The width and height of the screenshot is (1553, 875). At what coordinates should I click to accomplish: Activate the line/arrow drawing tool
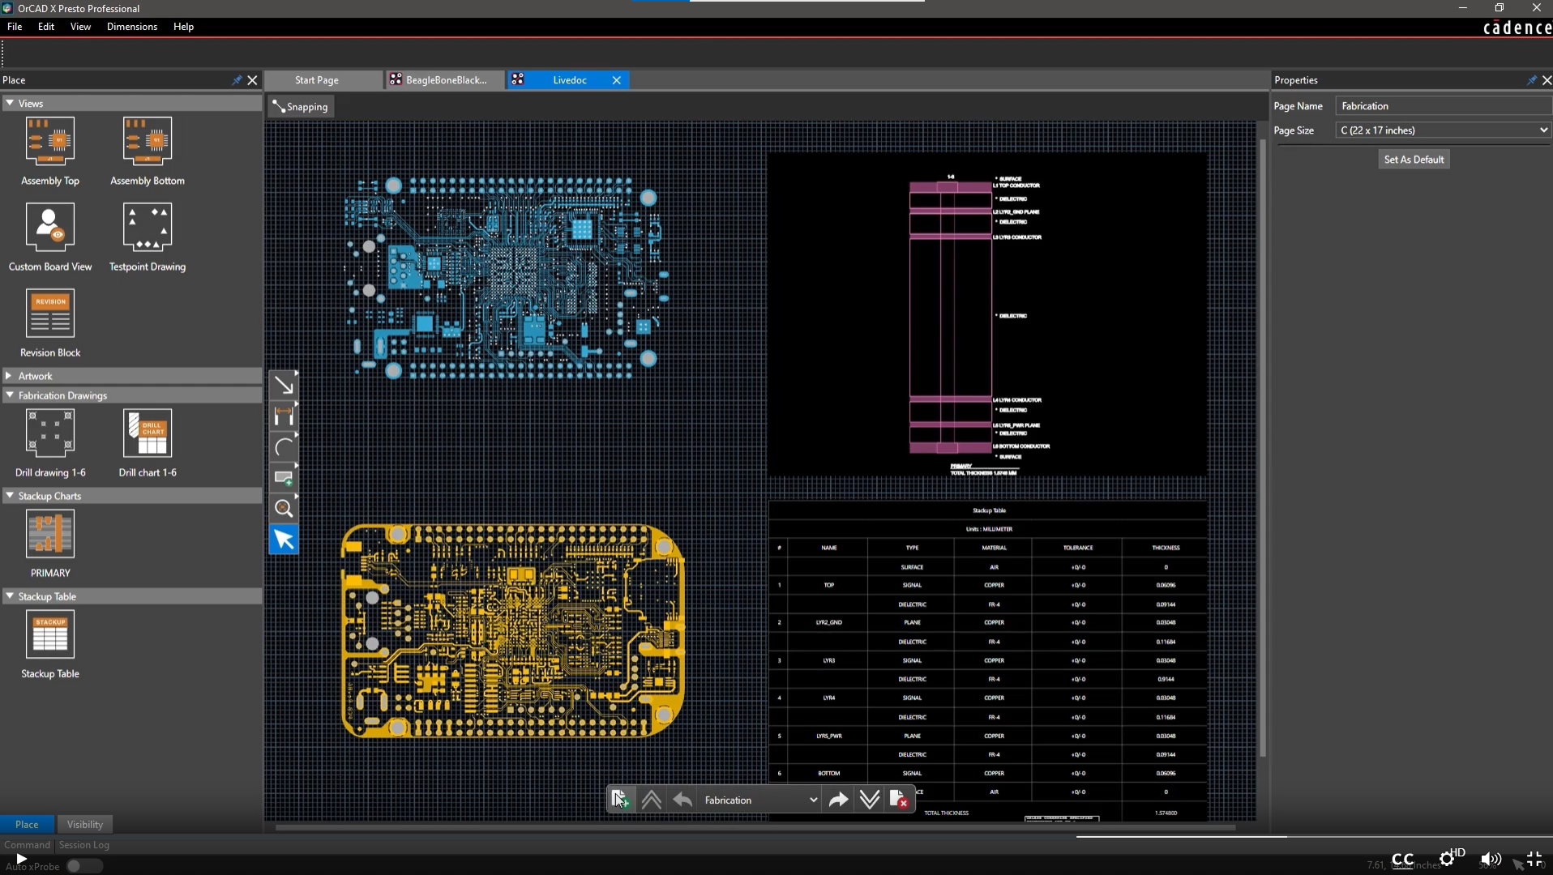(x=284, y=385)
